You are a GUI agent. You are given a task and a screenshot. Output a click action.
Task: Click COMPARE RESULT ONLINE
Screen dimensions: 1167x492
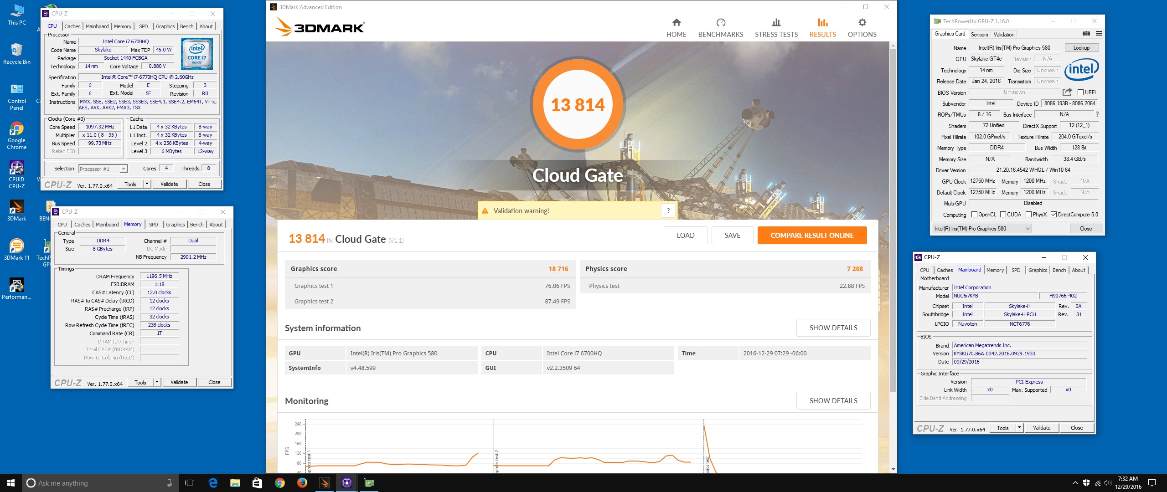(812, 236)
